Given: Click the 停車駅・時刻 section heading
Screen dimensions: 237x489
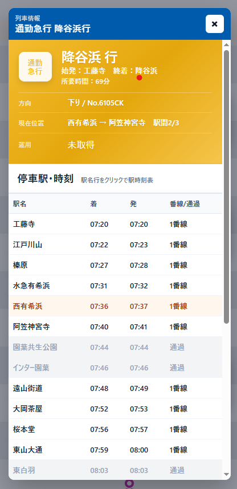Looking at the screenshot, I should [46, 179].
